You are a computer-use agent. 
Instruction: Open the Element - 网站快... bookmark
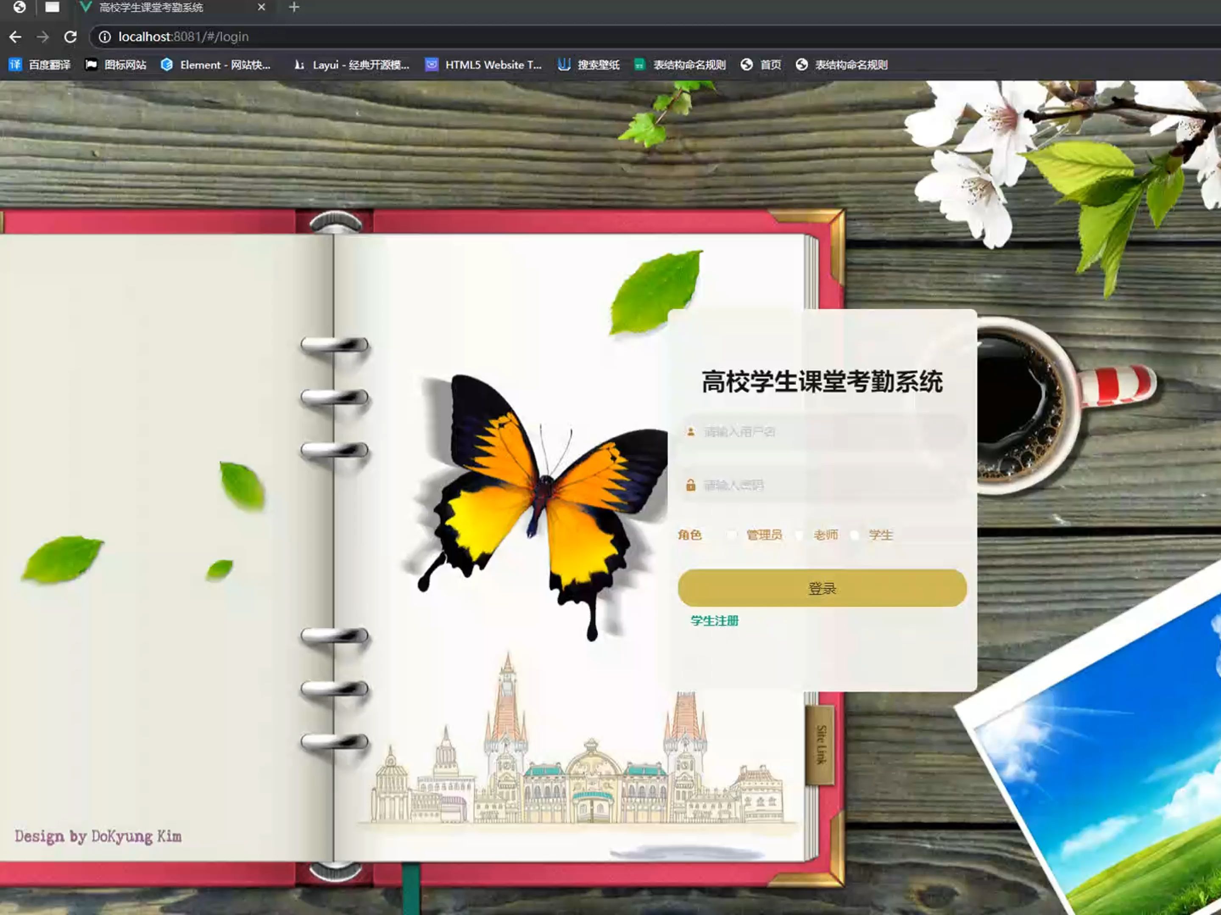[x=216, y=65]
